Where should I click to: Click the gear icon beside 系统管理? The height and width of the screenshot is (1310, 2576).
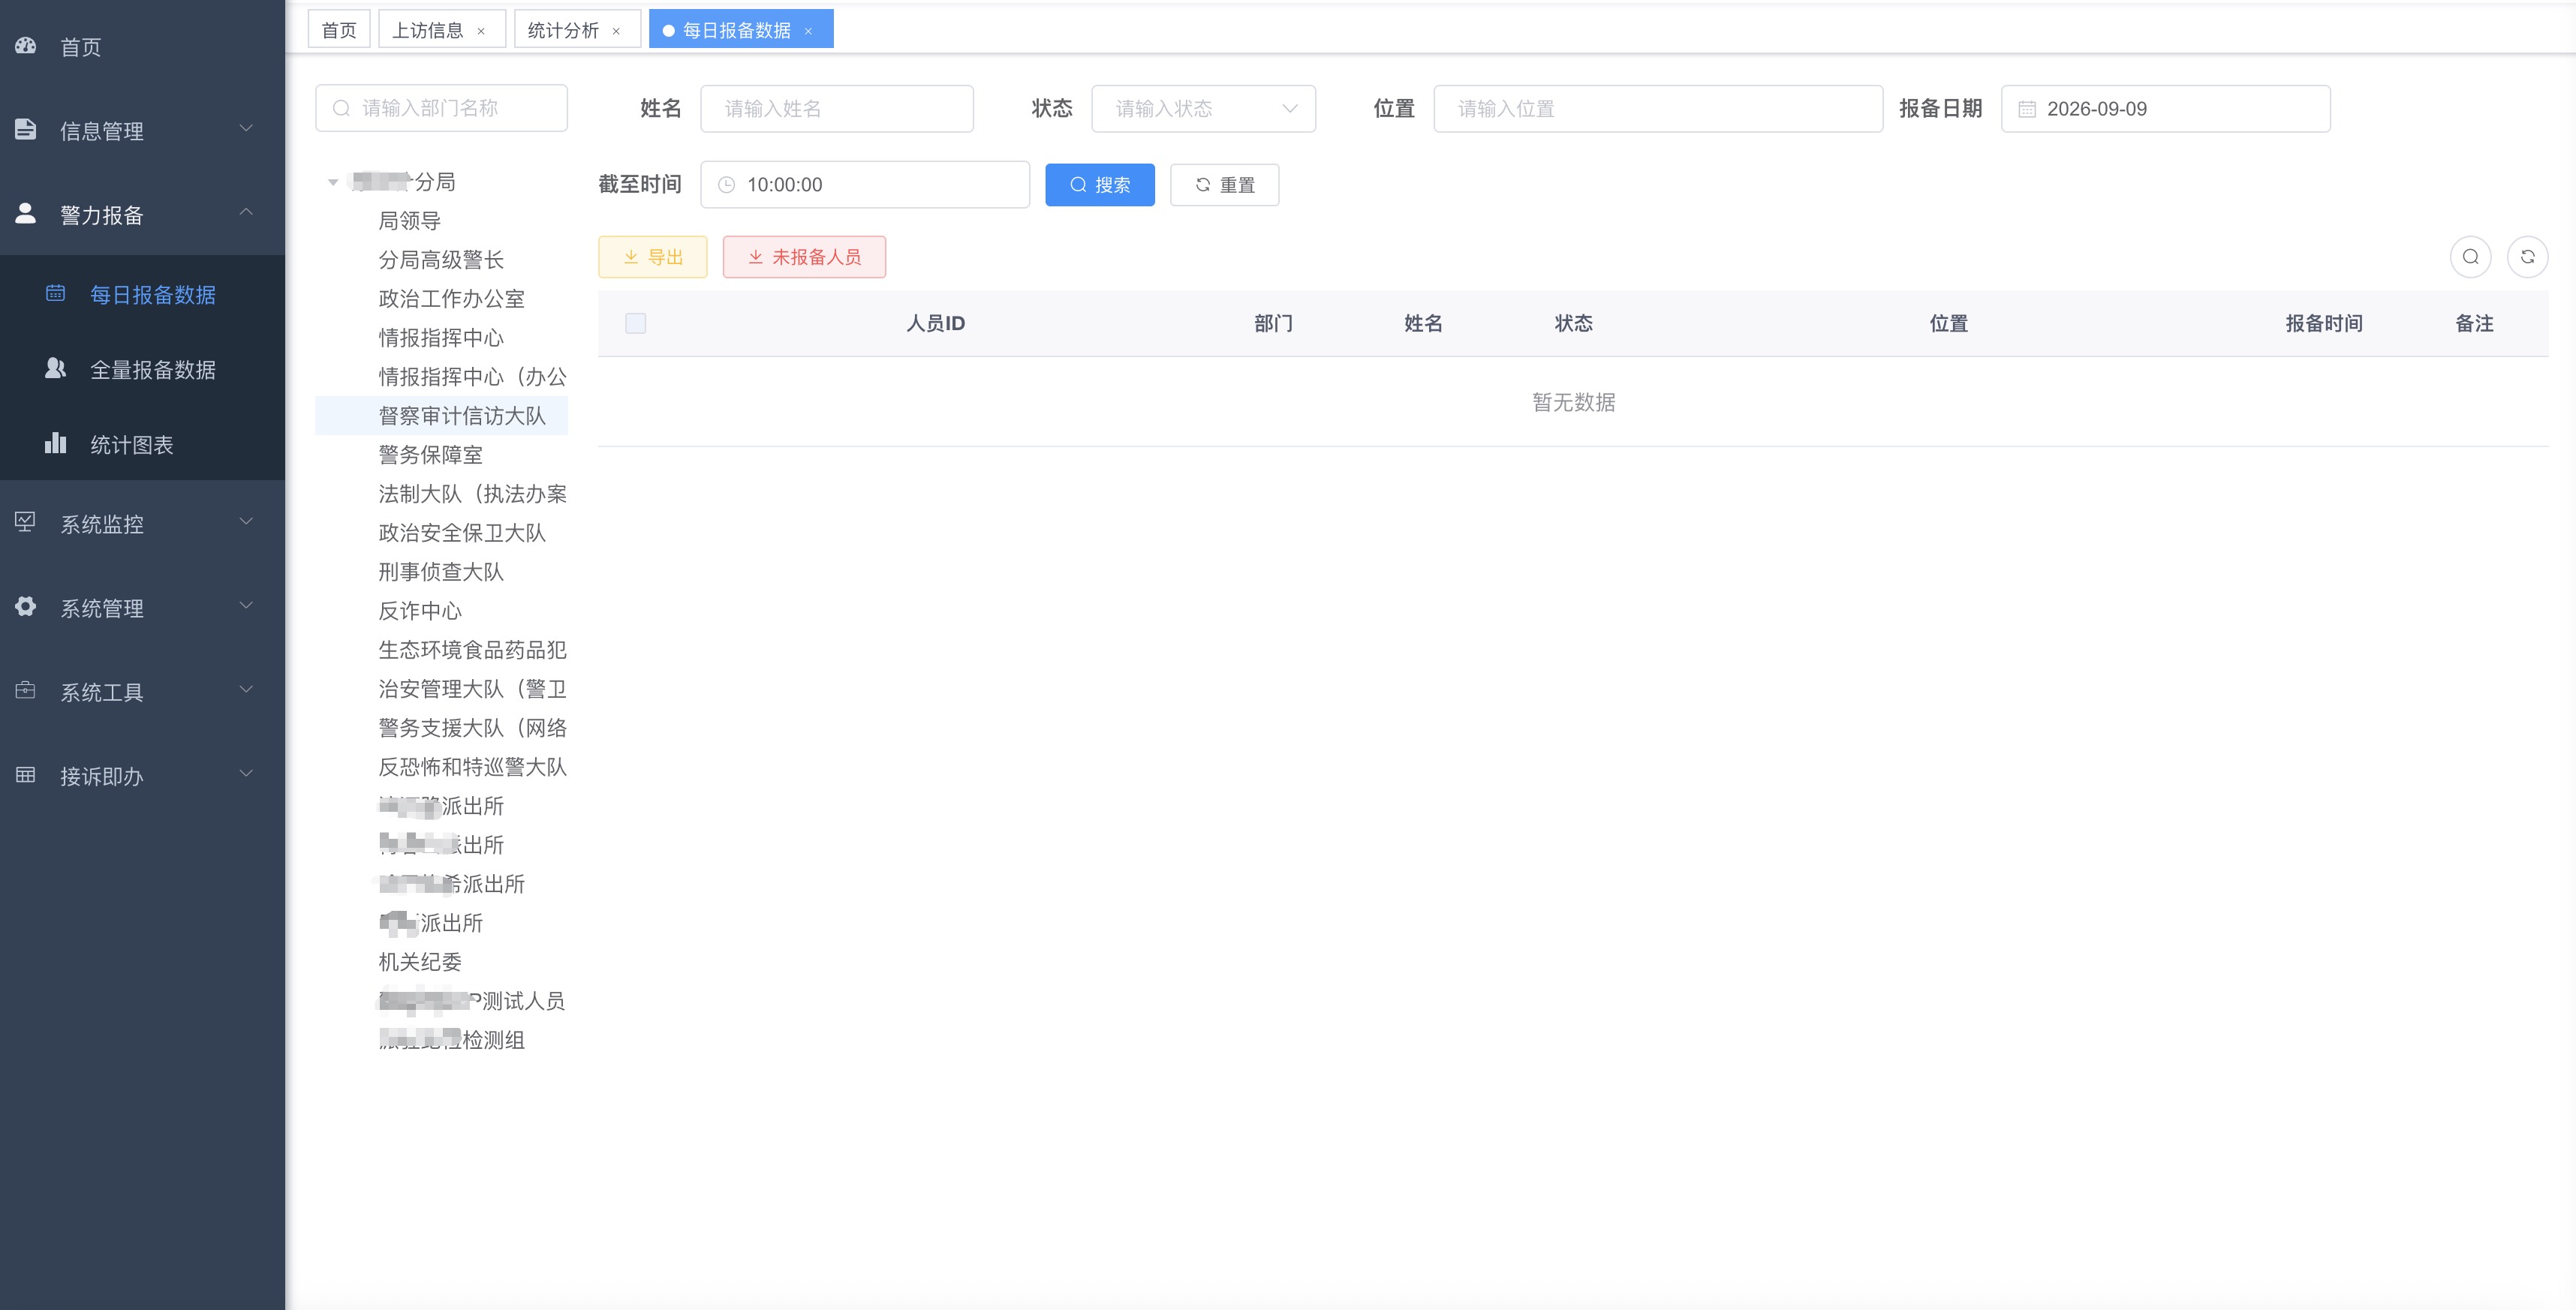26,606
